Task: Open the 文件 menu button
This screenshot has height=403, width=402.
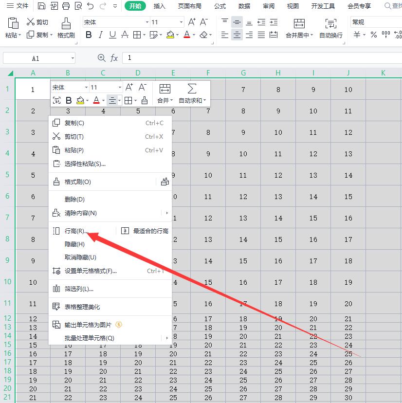Action: tap(17, 6)
